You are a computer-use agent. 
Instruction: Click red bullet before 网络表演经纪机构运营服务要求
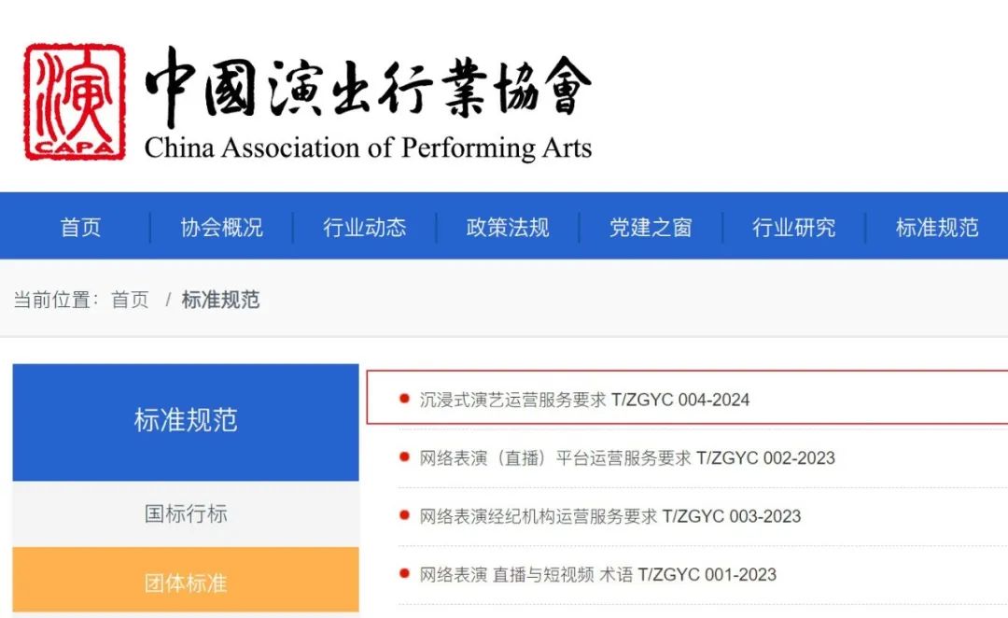pyautogui.click(x=404, y=514)
